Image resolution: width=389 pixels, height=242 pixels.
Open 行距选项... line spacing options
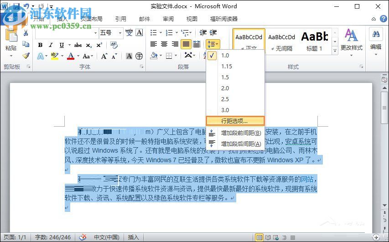[x=235, y=121]
